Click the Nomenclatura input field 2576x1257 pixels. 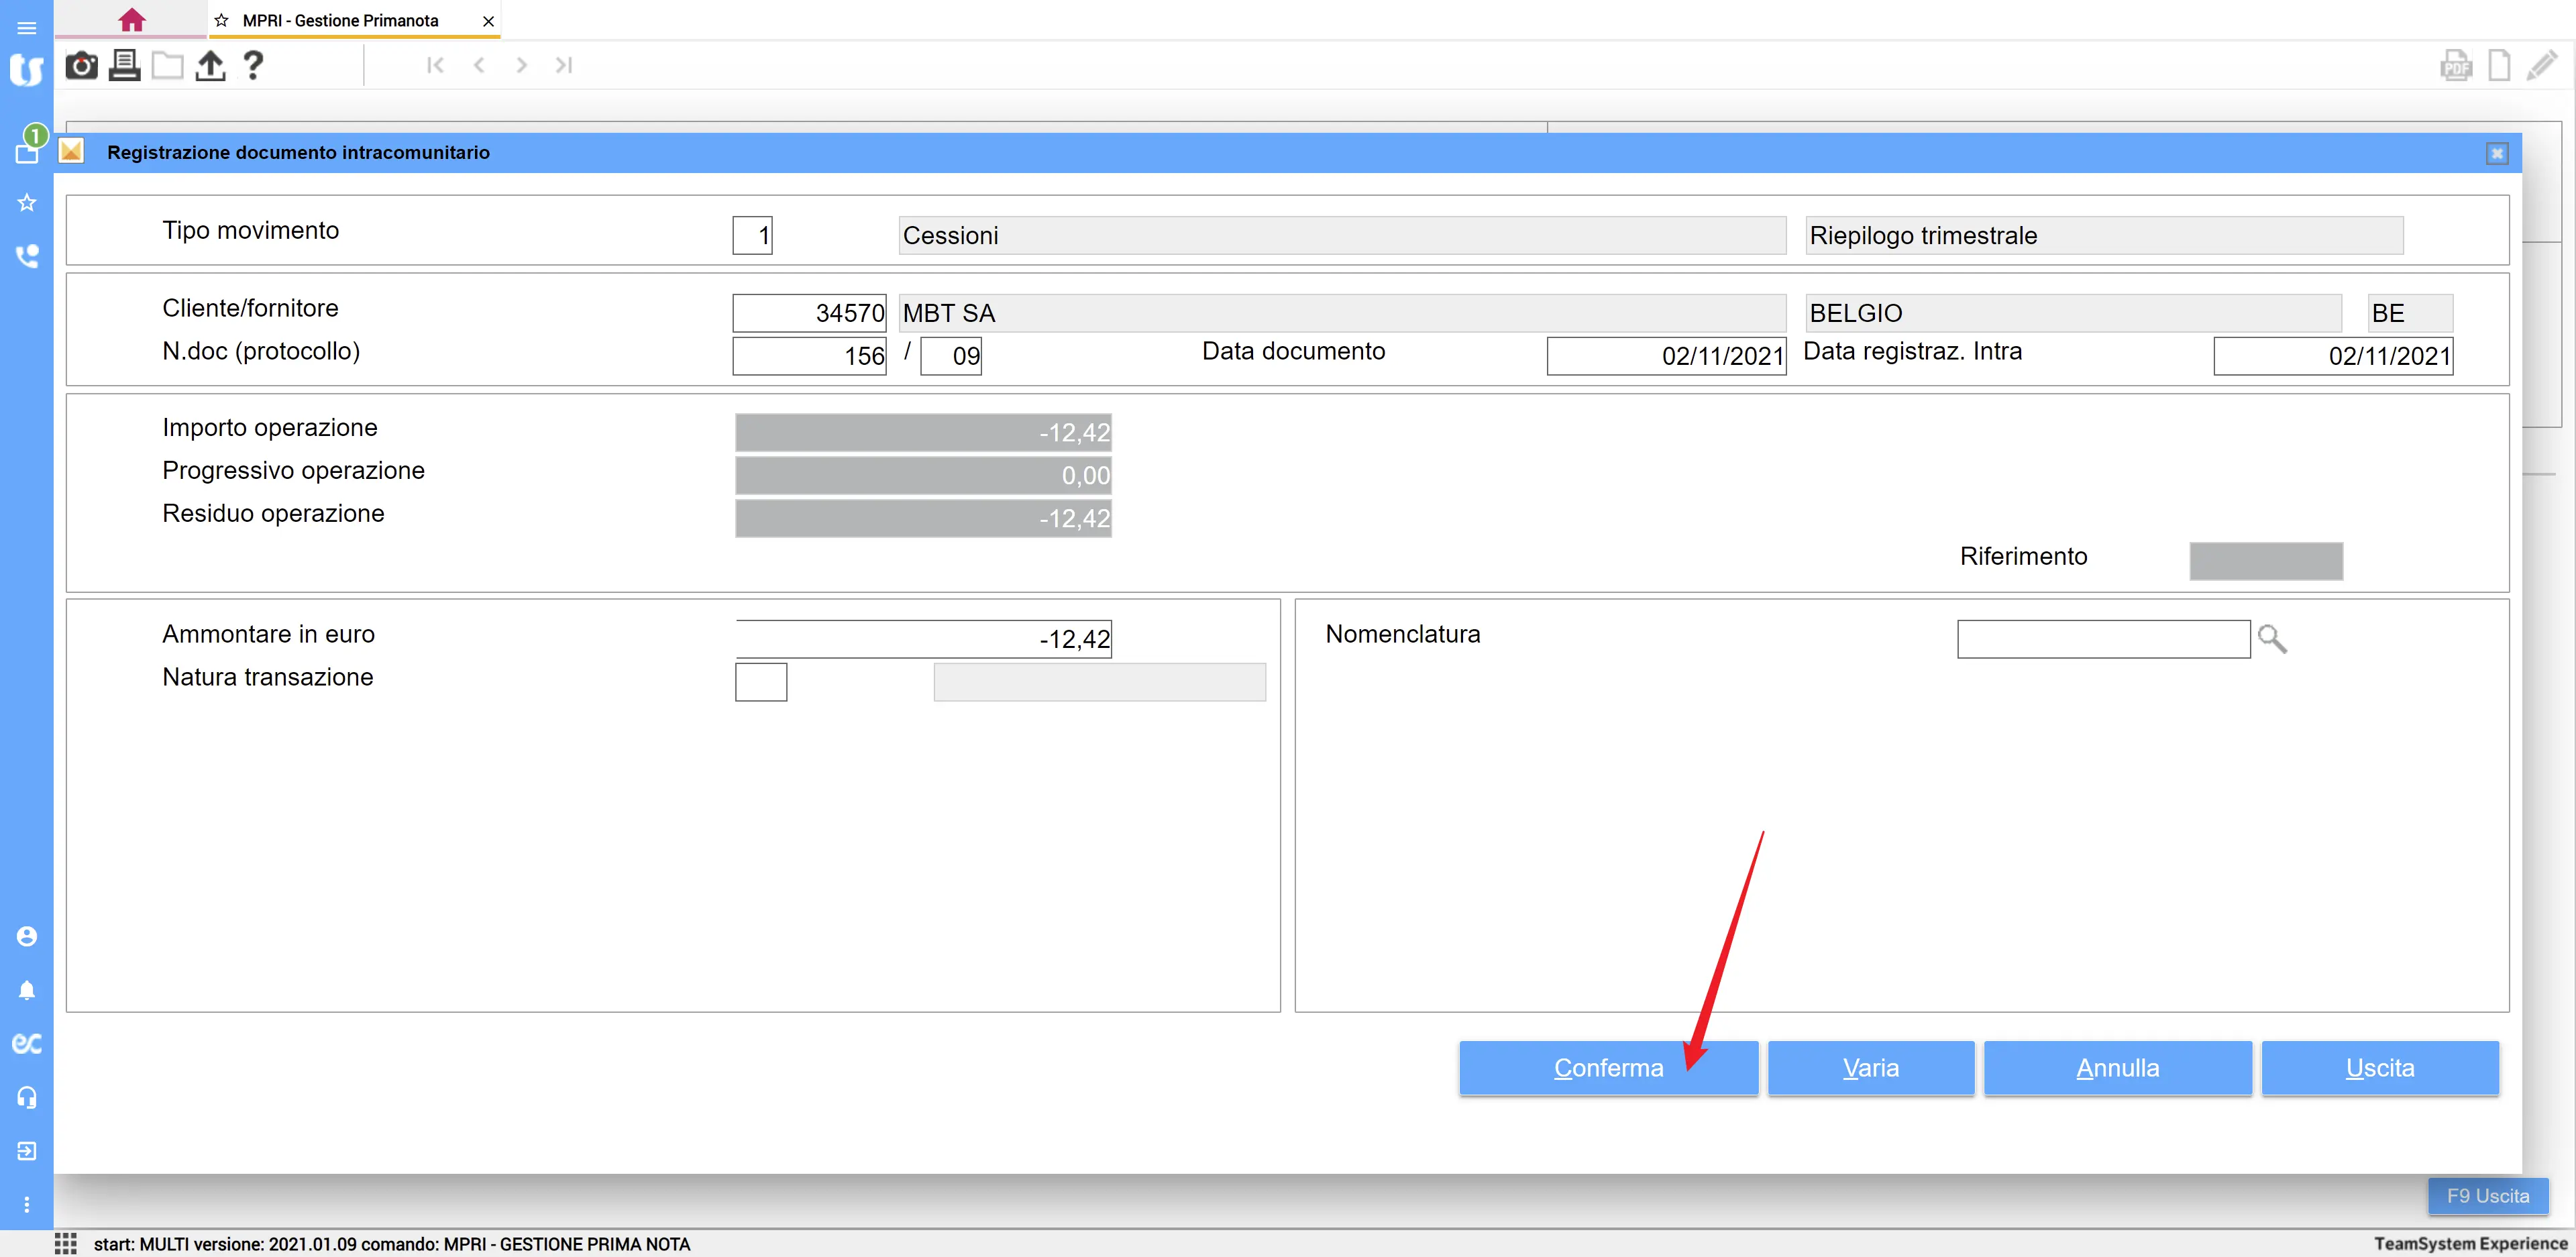pos(2103,639)
